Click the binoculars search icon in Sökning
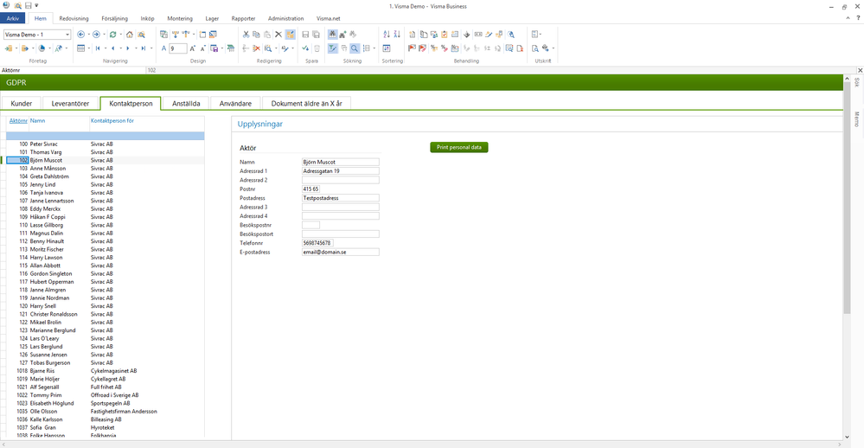 point(333,35)
